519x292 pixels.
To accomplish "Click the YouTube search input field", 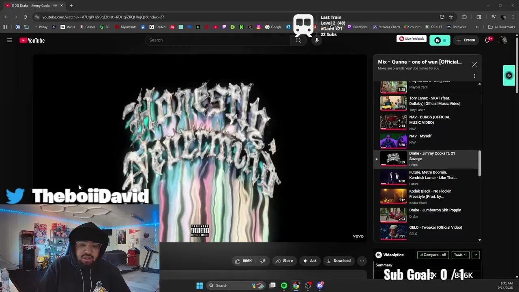I will point(218,40).
